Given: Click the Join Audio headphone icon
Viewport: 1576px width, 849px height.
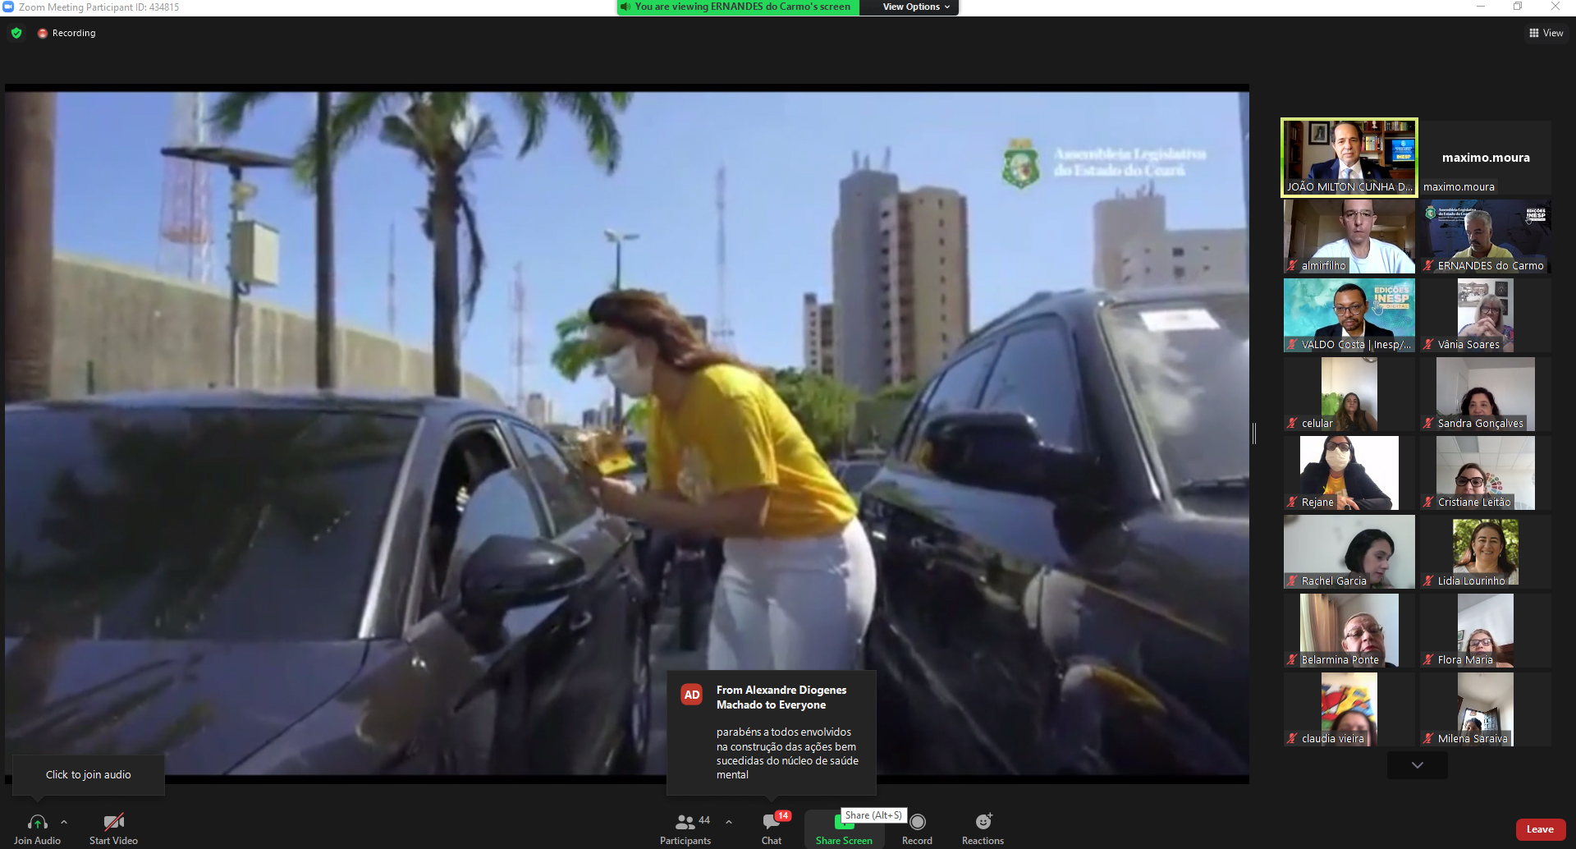Looking at the screenshot, I should click(x=37, y=822).
